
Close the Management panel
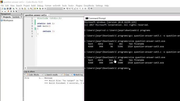click(x=22, y=14)
